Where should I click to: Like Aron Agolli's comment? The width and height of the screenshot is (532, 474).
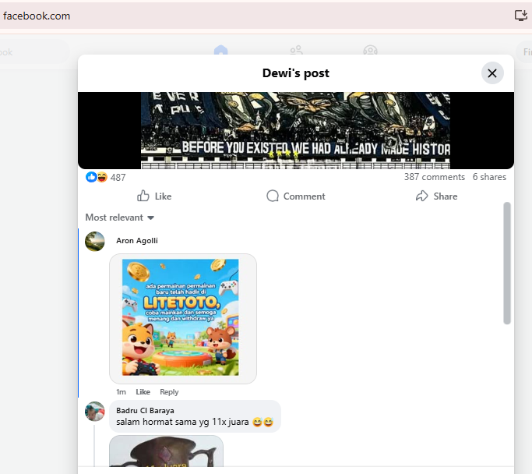(x=143, y=392)
